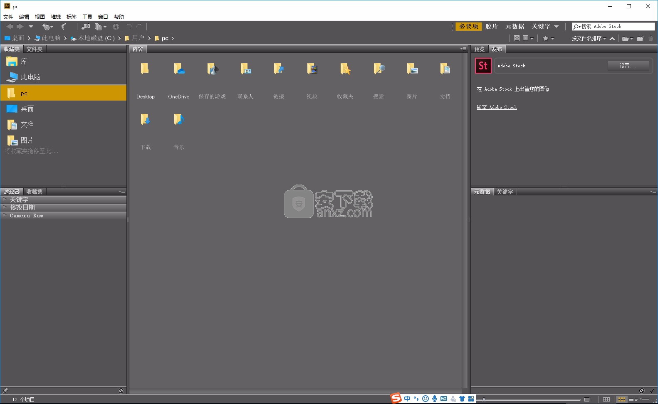Image resolution: width=658 pixels, height=404 pixels.
Task: Open the Reveal recent files clock dropdown
Action: coord(47,27)
